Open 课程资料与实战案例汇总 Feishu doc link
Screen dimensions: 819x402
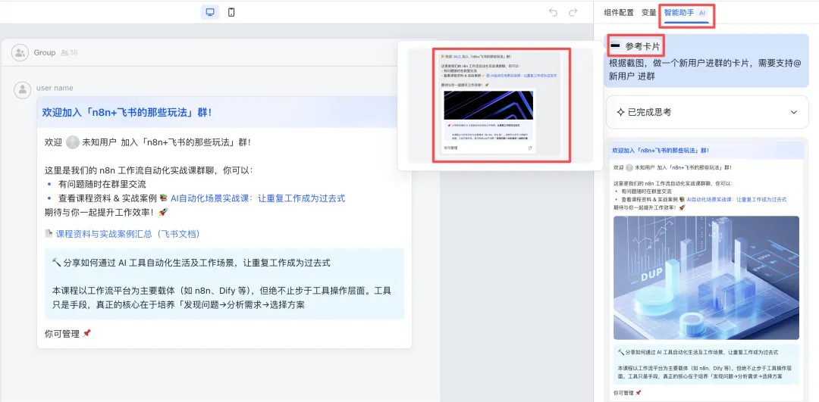click(x=128, y=234)
